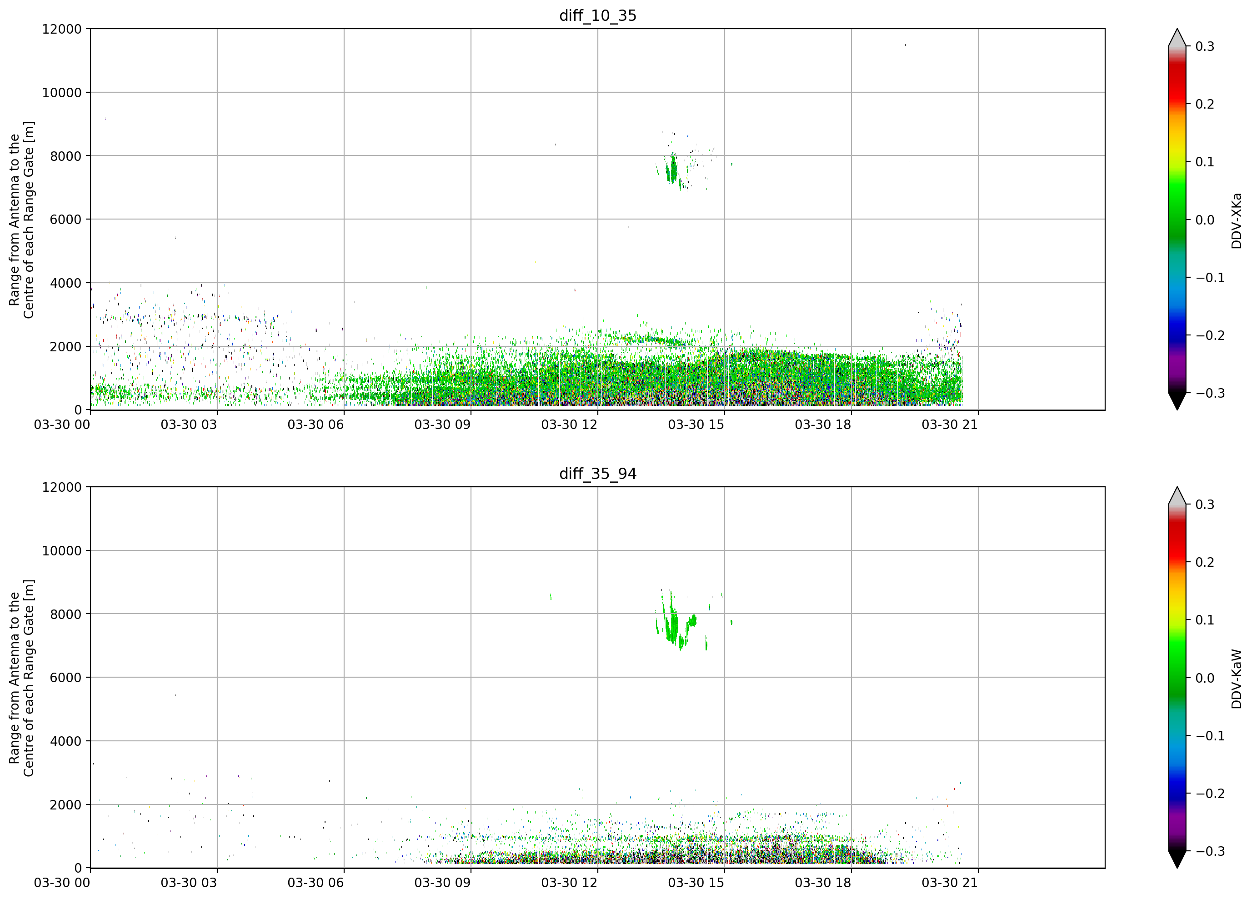This screenshot has width=1252, height=899.
Task: Select the "8000" y-tick in diff_10_35 plot
Action: coord(65,156)
